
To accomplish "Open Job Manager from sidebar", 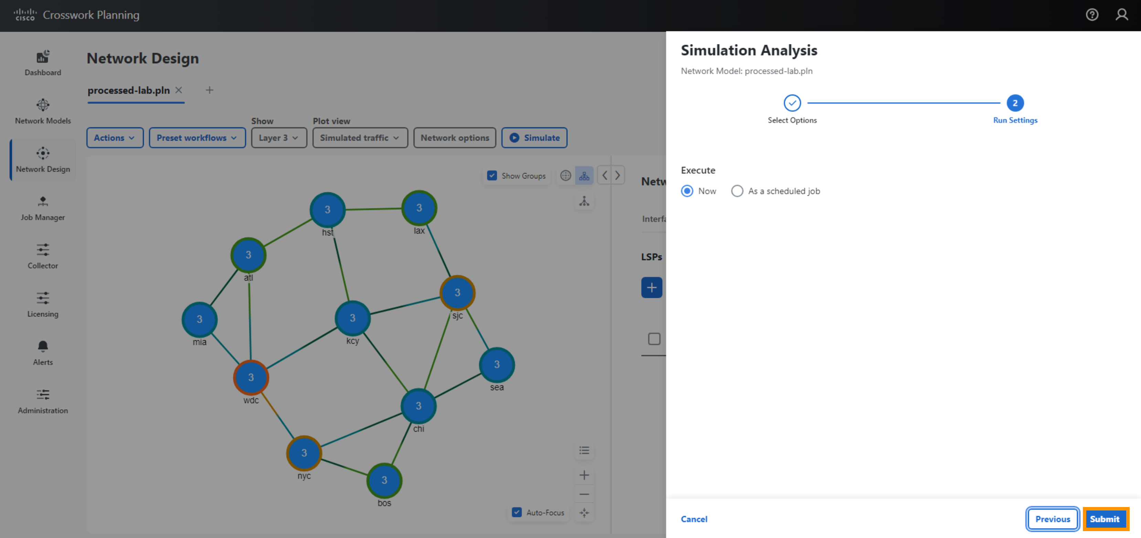I will pyautogui.click(x=43, y=208).
